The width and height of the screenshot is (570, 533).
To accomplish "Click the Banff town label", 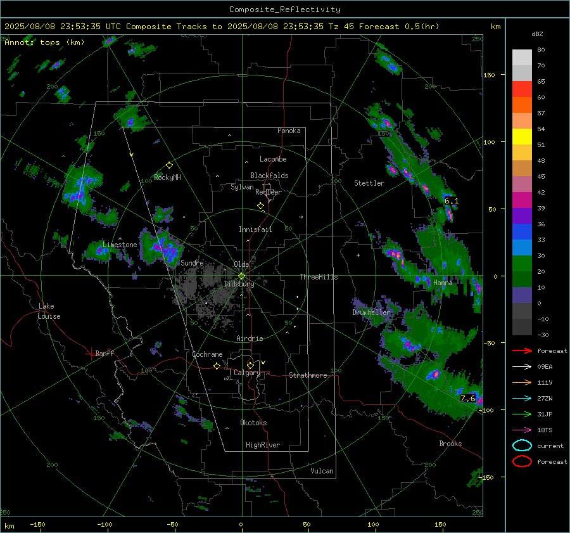I will pyautogui.click(x=104, y=354).
